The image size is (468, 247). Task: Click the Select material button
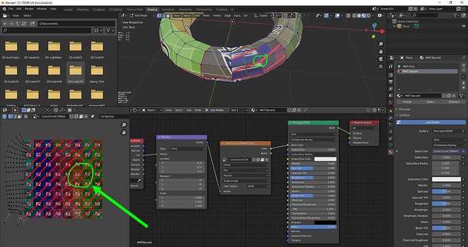tap(431, 102)
